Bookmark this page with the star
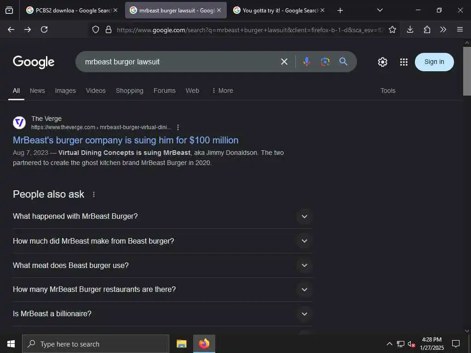This screenshot has height=353, width=471. [x=392, y=29]
